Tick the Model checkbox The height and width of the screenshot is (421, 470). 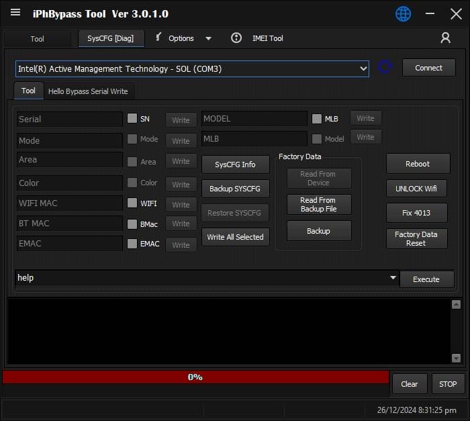(x=317, y=139)
